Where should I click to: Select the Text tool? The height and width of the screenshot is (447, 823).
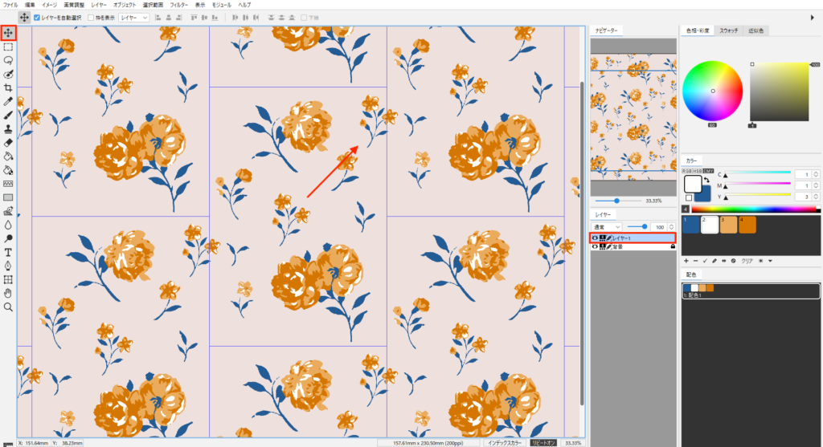point(8,252)
